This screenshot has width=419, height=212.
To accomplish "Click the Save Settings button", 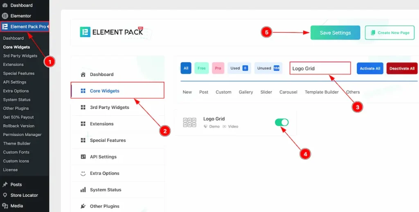I will click(x=336, y=33).
